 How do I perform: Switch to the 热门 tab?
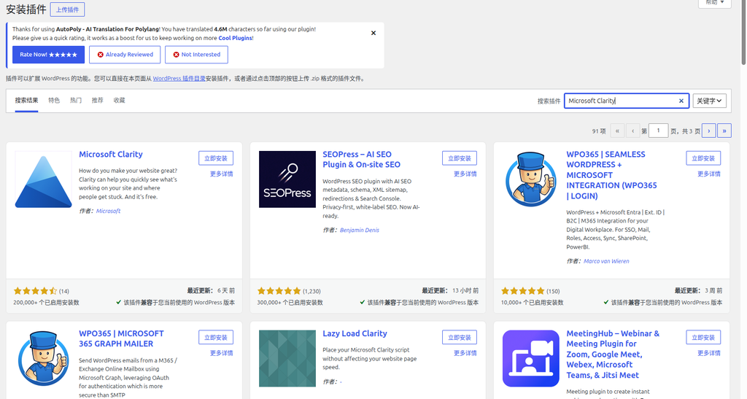[x=76, y=101]
